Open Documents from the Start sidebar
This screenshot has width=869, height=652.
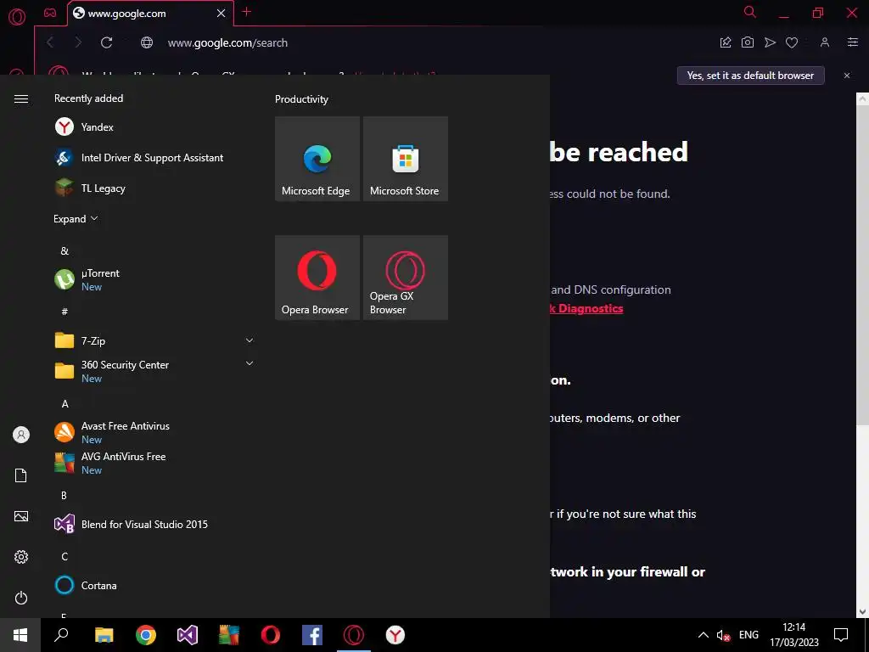(21, 475)
